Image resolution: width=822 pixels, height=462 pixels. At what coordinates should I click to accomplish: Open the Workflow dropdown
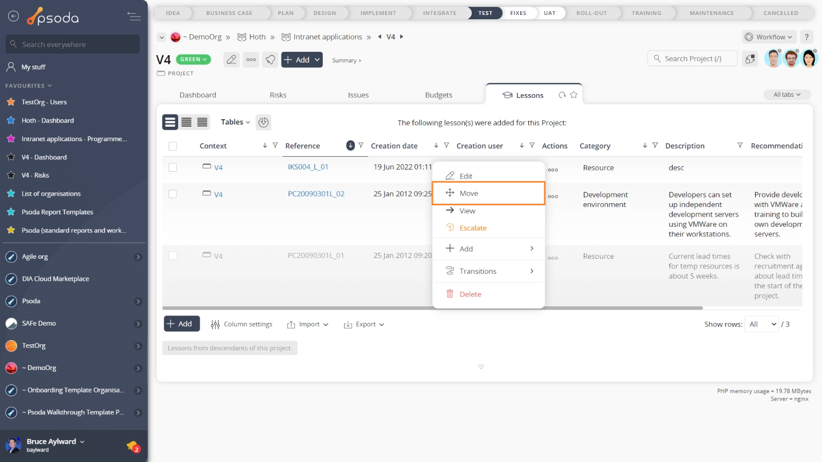[770, 37]
